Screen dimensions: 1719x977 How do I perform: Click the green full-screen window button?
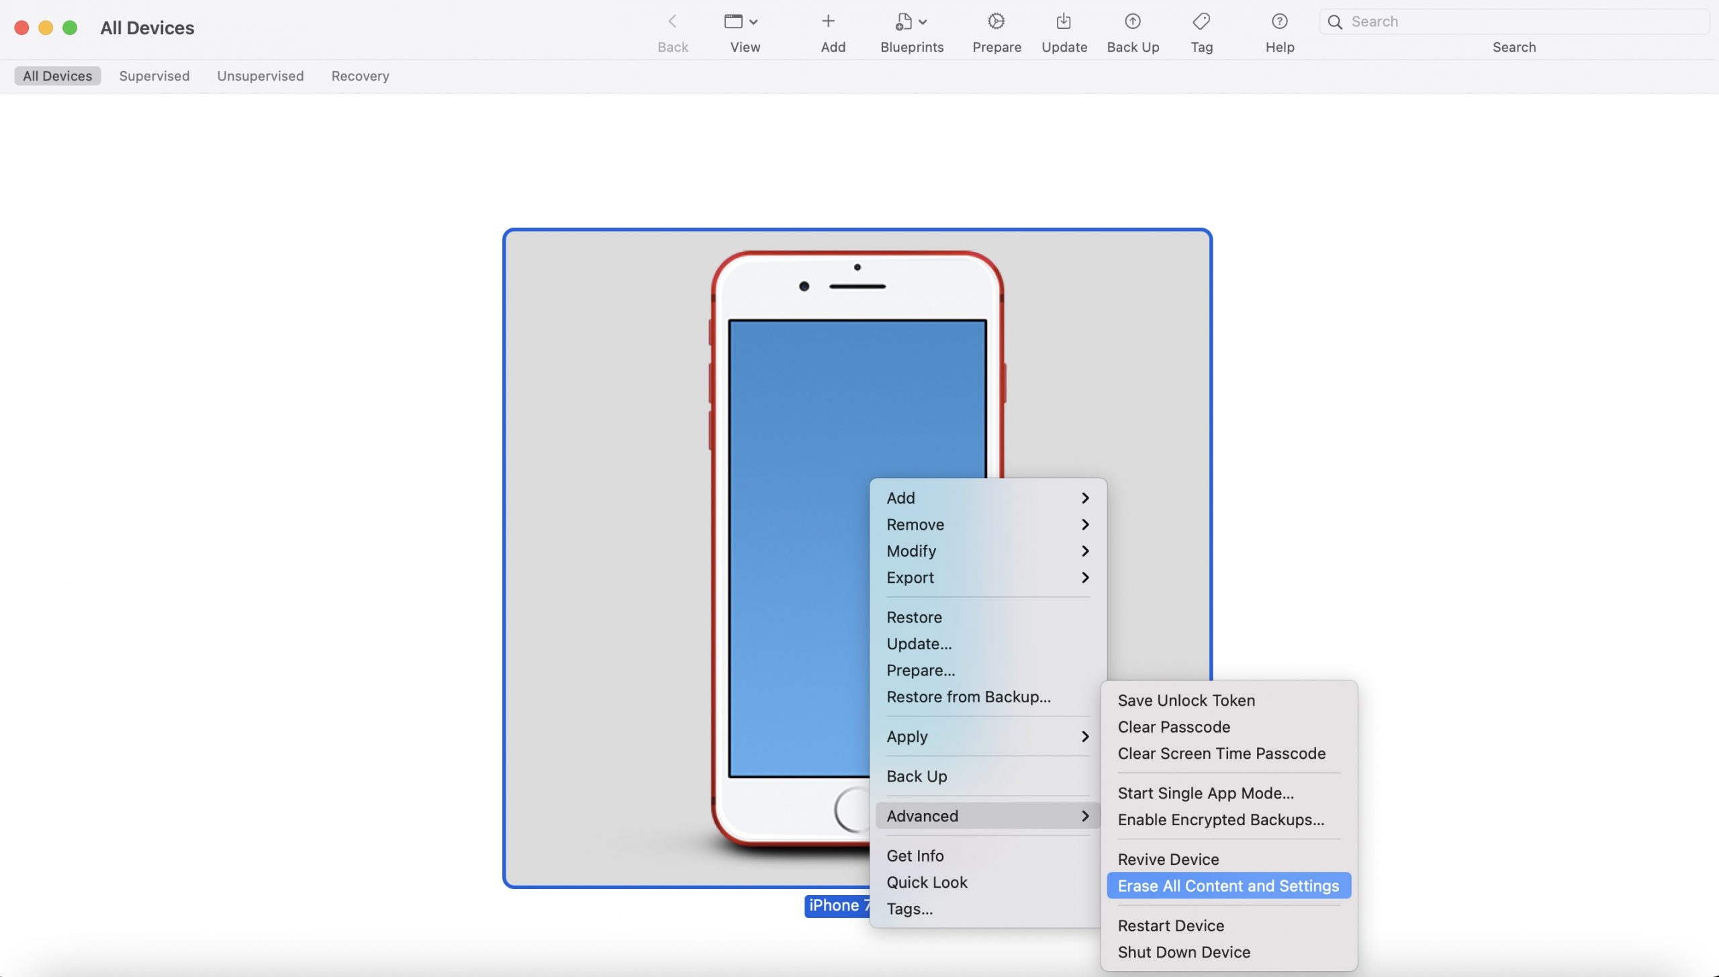click(70, 28)
